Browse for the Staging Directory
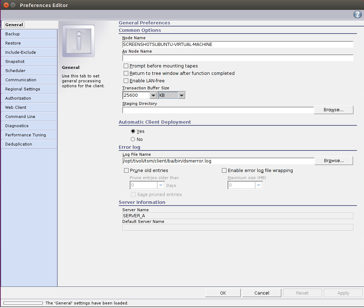Image resolution: width=364 pixels, height=308 pixels. (x=334, y=110)
